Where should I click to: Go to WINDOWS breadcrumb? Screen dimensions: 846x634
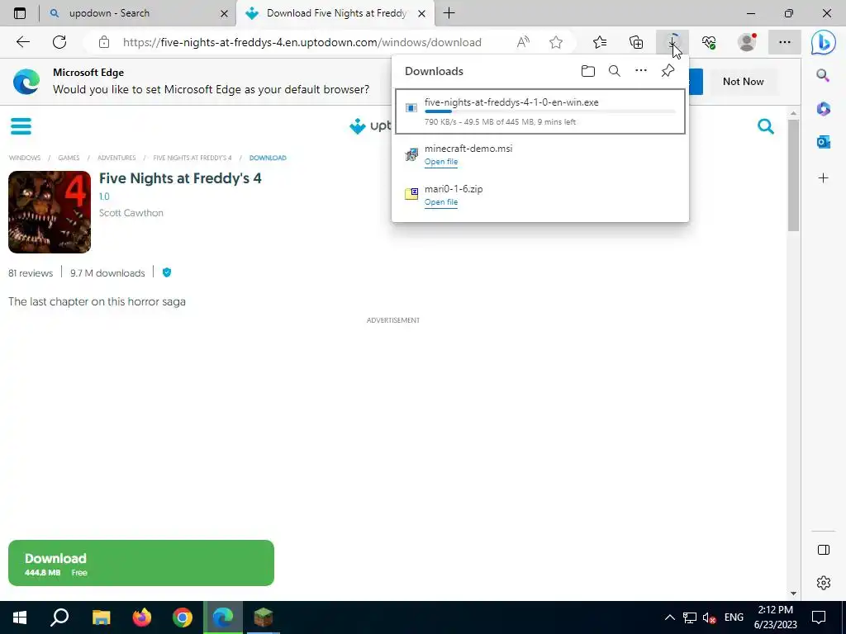pos(25,158)
